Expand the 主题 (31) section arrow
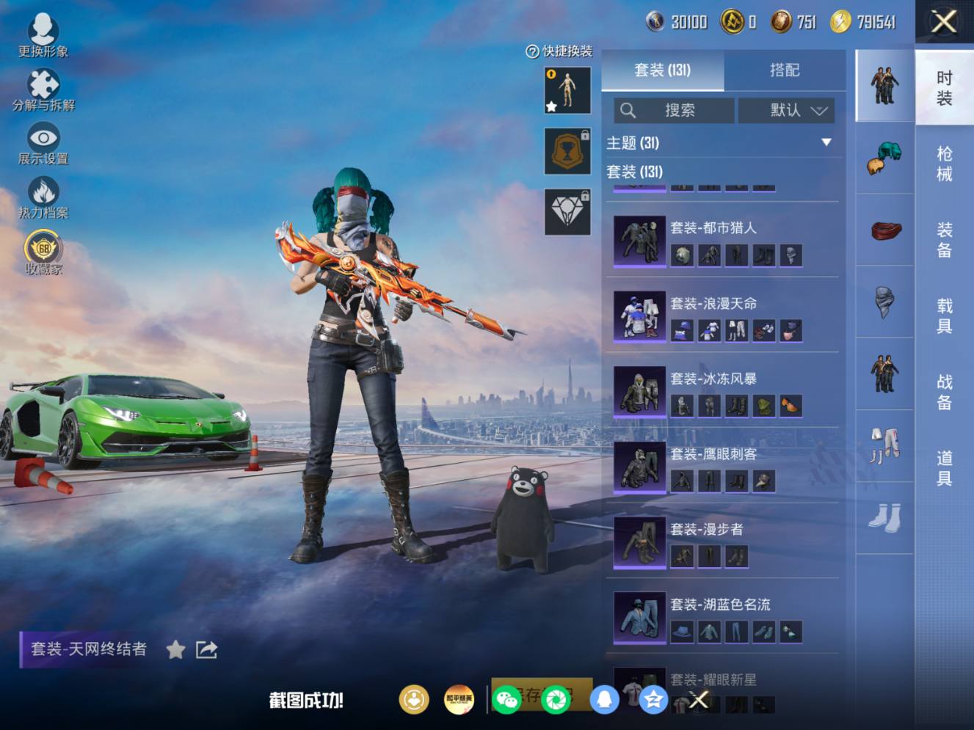This screenshot has height=730, width=974. (826, 142)
